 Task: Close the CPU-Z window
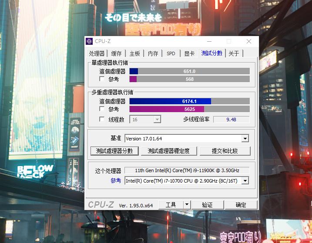(249, 41)
